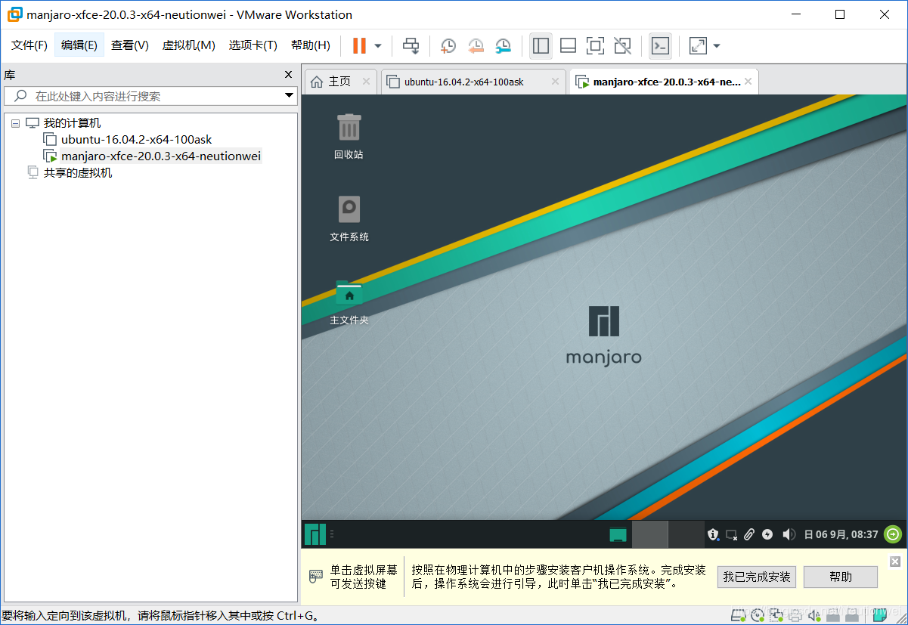Close the 库 library panel
908x625 pixels.
coord(288,75)
